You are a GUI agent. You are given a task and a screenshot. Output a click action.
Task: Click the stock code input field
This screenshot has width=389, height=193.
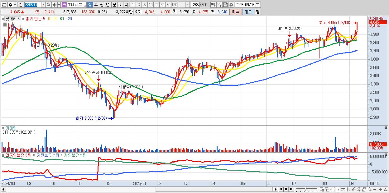[33, 5]
